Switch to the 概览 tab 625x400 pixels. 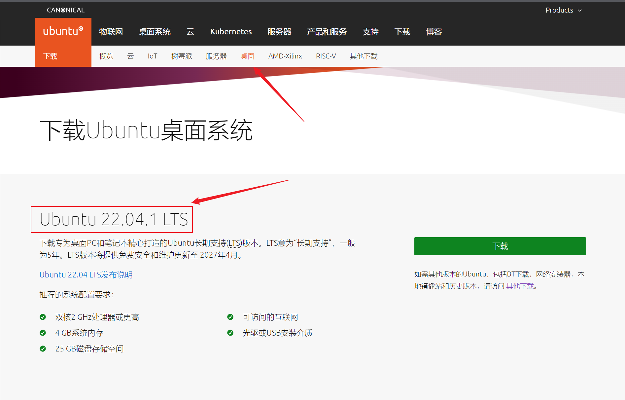pos(106,56)
